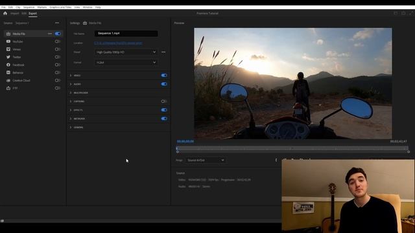Open Source Sequence 1 more options menu
415x233 pixels.
coord(57,23)
